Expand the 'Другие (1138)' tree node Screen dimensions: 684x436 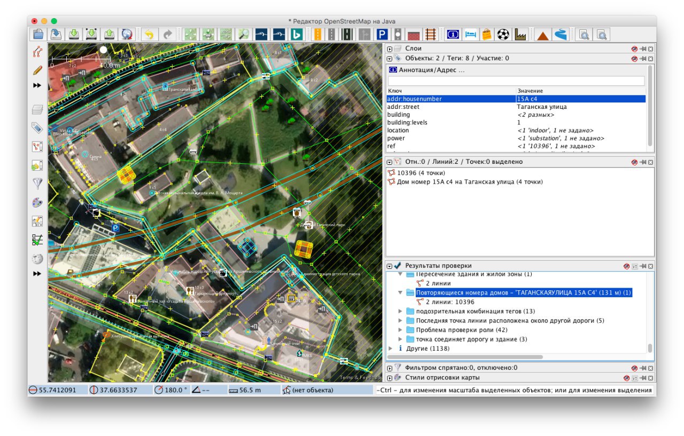[x=390, y=348]
